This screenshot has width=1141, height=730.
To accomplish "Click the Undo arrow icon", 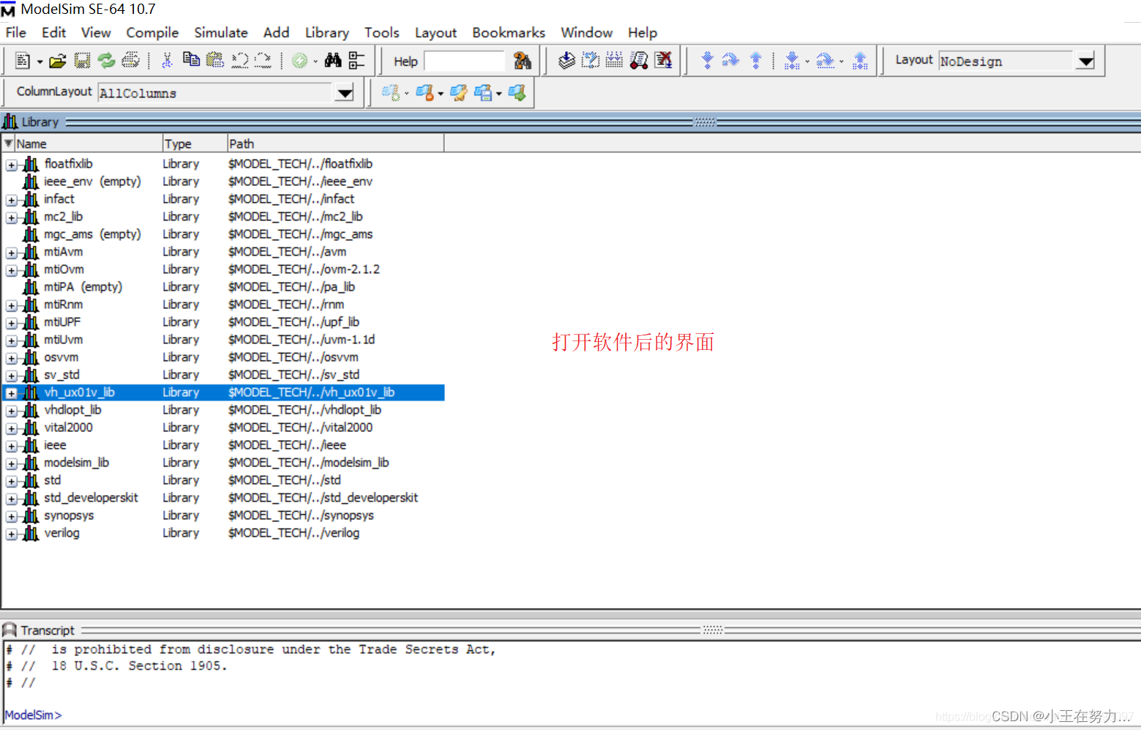I will pos(240,61).
